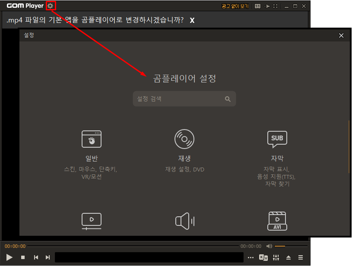Open the equalizer control panel
This screenshot has width=352, height=266.
[x=276, y=257]
